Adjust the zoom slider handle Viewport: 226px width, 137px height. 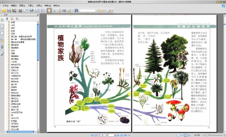point(209,135)
